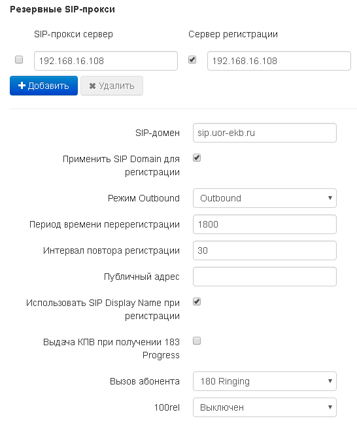Click the arrow of the Outbound combo box
Viewport: 357px width, 425px height.
tap(330, 198)
